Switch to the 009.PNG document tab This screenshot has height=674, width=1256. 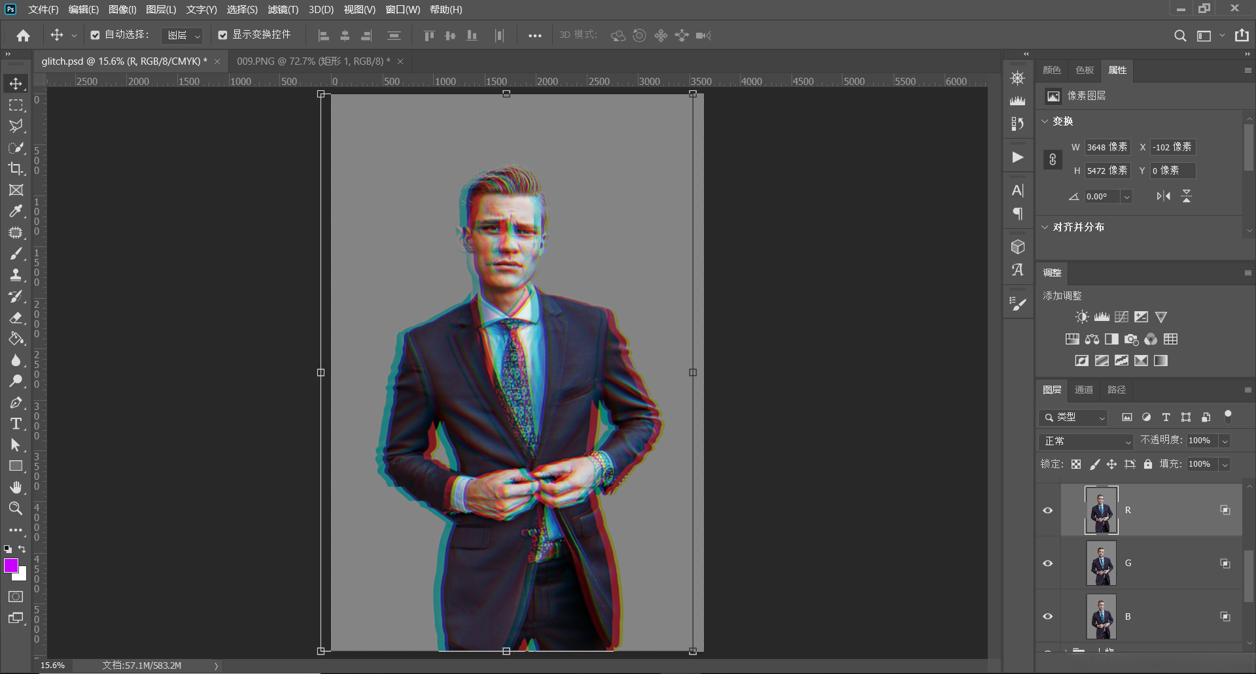point(313,61)
